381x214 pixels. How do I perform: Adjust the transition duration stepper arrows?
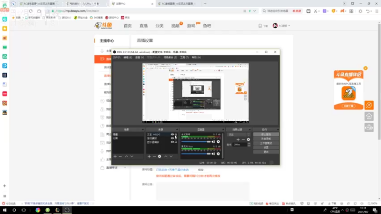[249, 145]
